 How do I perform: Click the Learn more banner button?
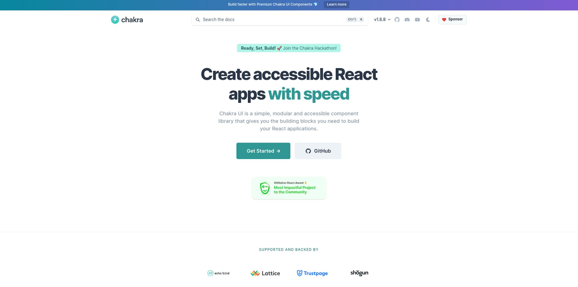(336, 4)
